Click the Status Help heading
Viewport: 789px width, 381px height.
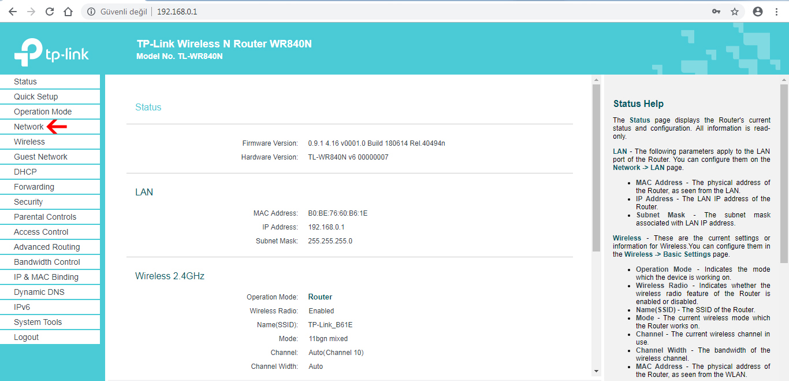click(x=638, y=104)
